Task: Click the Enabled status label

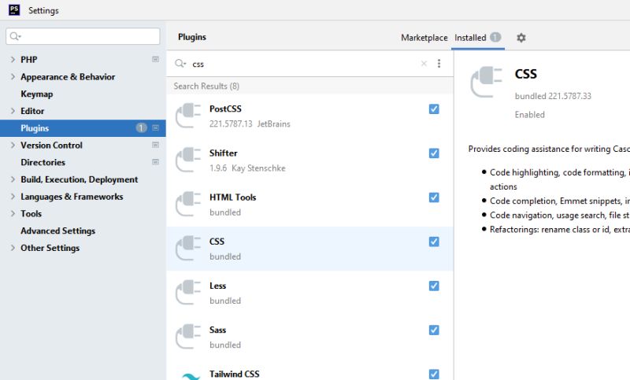Action: 529,114
